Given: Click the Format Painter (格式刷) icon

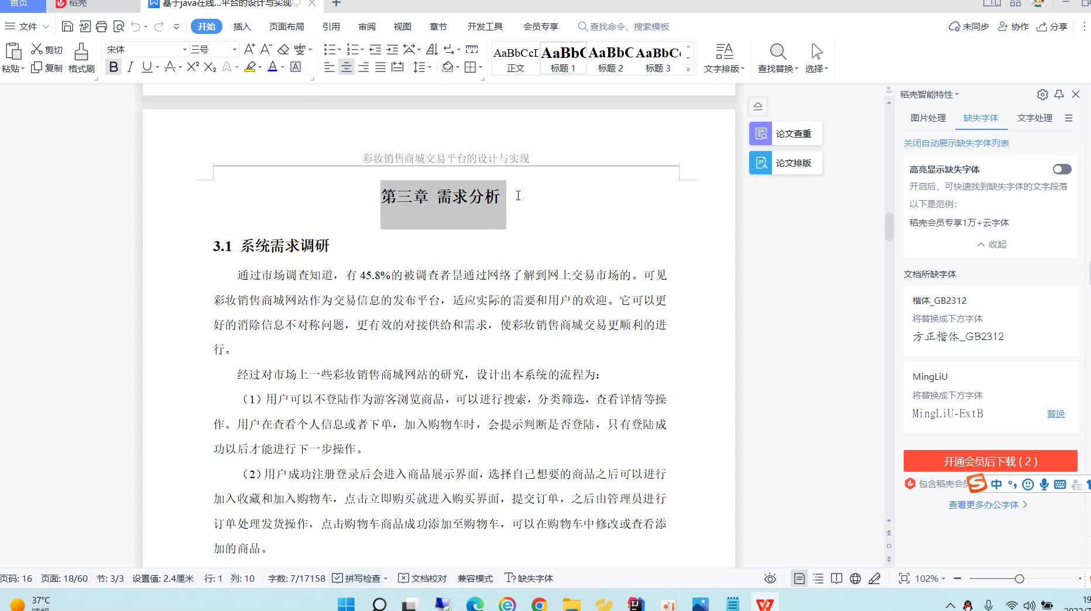Looking at the screenshot, I should click(x=81, y=57).
